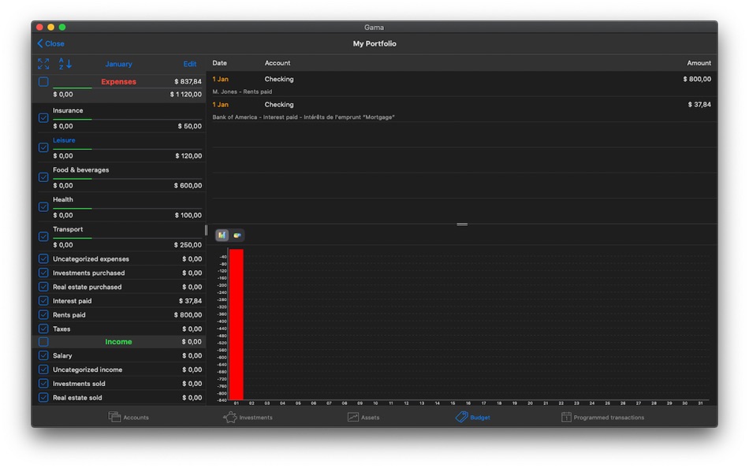The image size is (749, 468).
Task: Uncheck the Investments purchased checkbox
Action: coord(43,273)
